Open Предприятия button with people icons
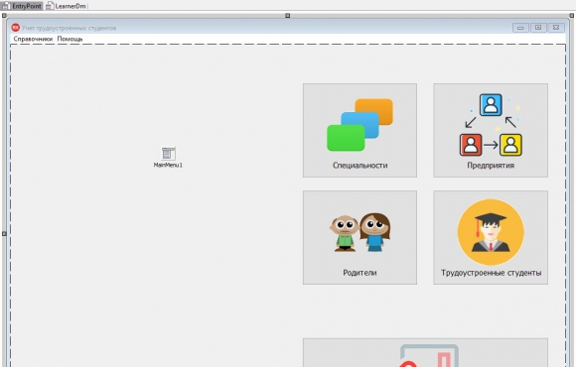The width and height of the screenshot is (576, 367). tap(491, 130)
